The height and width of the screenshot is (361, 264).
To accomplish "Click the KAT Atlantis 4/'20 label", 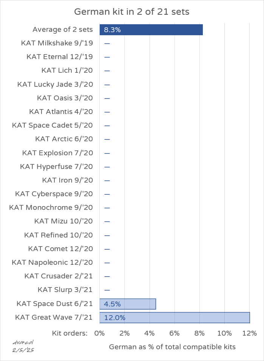I will 61,112.
